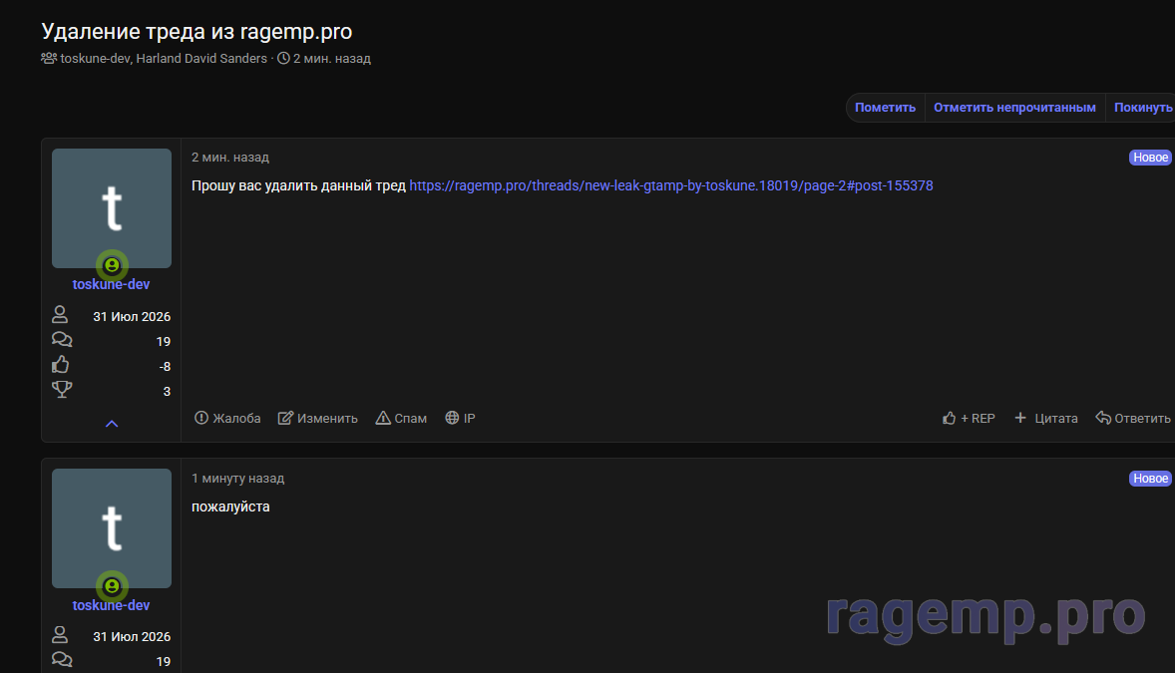The image size is (1175, 673).
Task: Click the 1 минуту назад timestamp
Action: click(237, 479)
